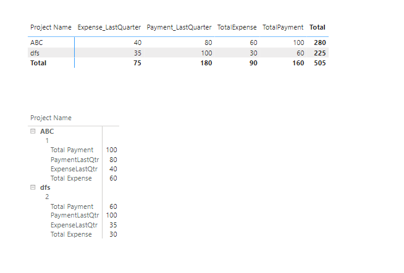The width and height of the screenshot is (404, 273).
Task: Select sub-row 1 under ABC
Action: pyautogui.click(x=47, y=141)
